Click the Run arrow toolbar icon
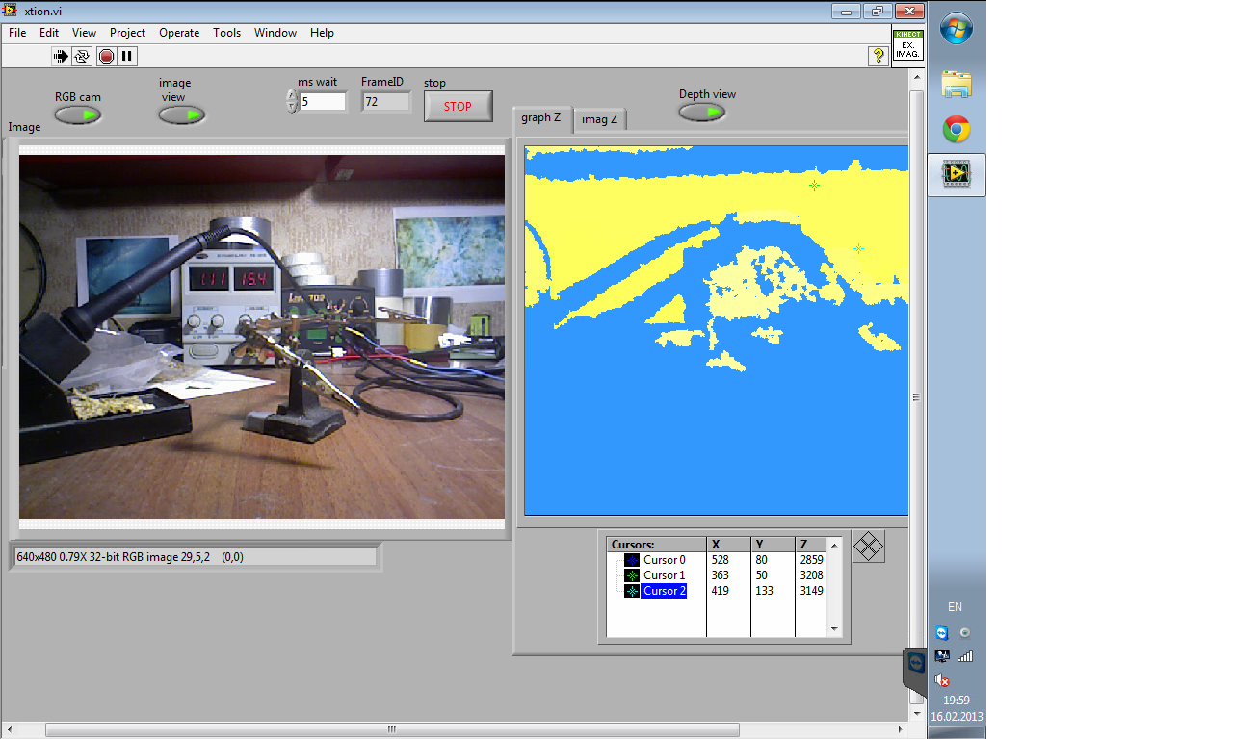Image resolution: width=1233 pixels, height=739 pixels. 61,56
